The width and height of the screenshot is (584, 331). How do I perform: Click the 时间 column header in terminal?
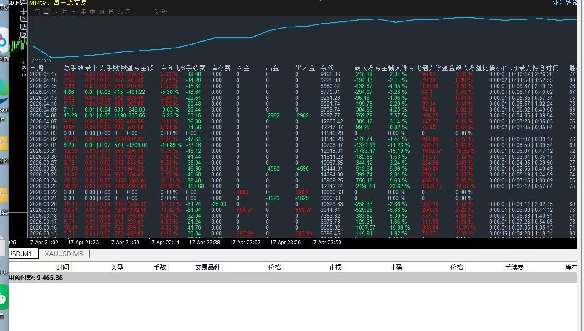point(63,267)
